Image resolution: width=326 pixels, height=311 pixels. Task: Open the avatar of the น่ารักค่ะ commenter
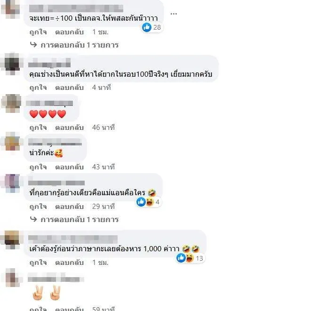pos(12,142)
